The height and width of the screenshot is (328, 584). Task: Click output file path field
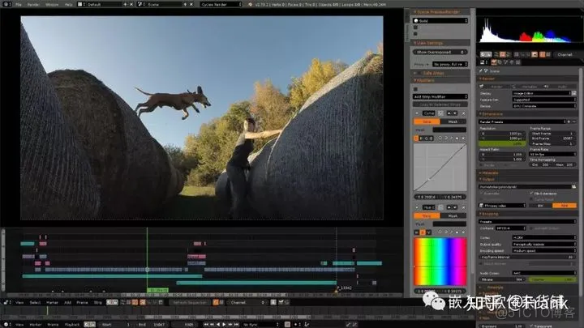point(525,187)
